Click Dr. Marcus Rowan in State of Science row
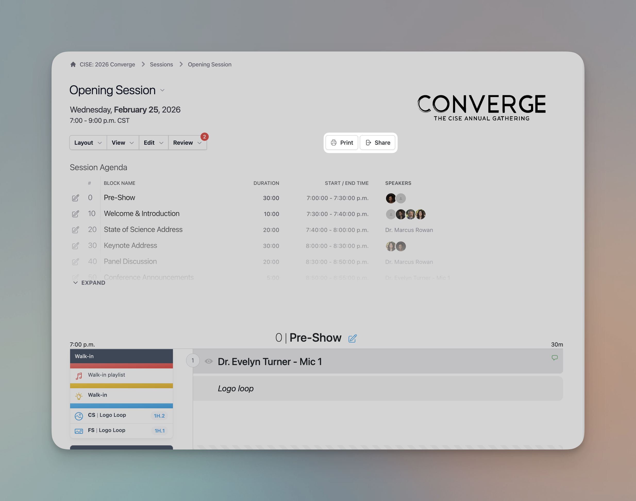This screenshot has width=636, height=501. (x=409, y=230)
